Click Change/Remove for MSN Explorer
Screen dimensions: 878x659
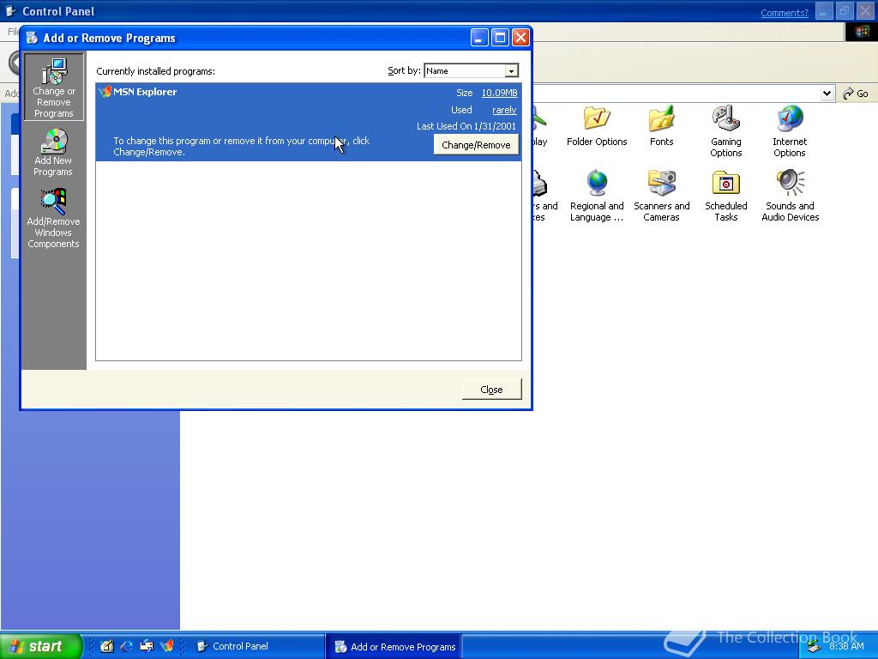pos(476,145)
